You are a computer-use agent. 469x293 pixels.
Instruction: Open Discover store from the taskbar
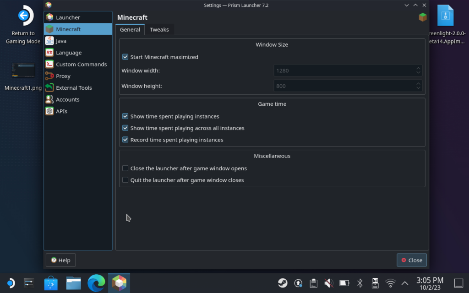[x=51, y=283]
